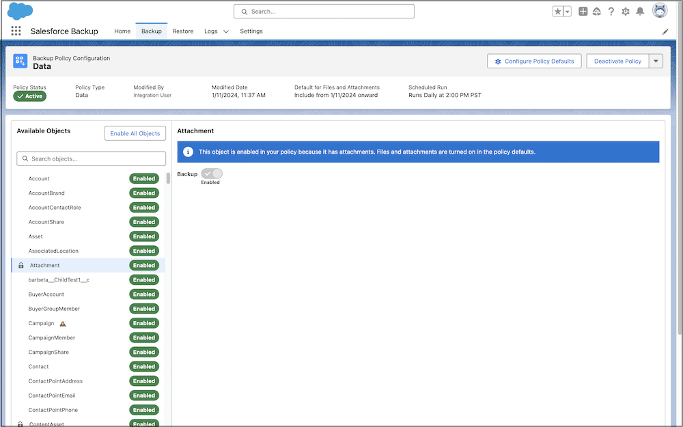The width and height of the screenshot is (683, 427).
Task: Click the lock icon beside Attachment
Action: point(21,265)
